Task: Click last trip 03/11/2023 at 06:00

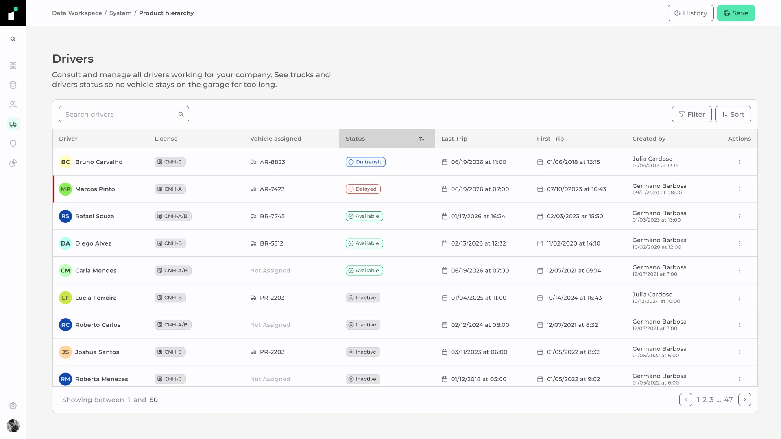Action: (x=479, y=352)
